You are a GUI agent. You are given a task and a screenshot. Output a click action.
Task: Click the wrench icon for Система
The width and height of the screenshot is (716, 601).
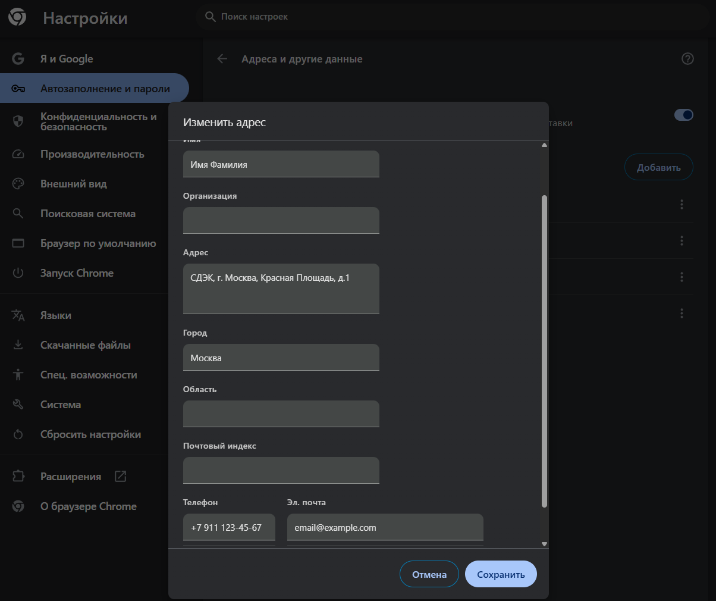click(18, 404)
